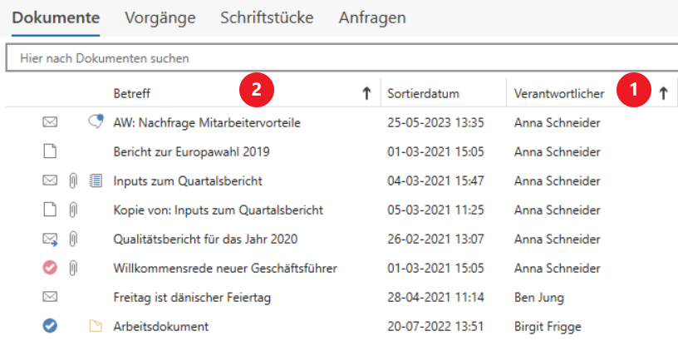Switch to the Vorgänge tab
Viewport: 678px width, 341px height.
[x=160, y=17]
